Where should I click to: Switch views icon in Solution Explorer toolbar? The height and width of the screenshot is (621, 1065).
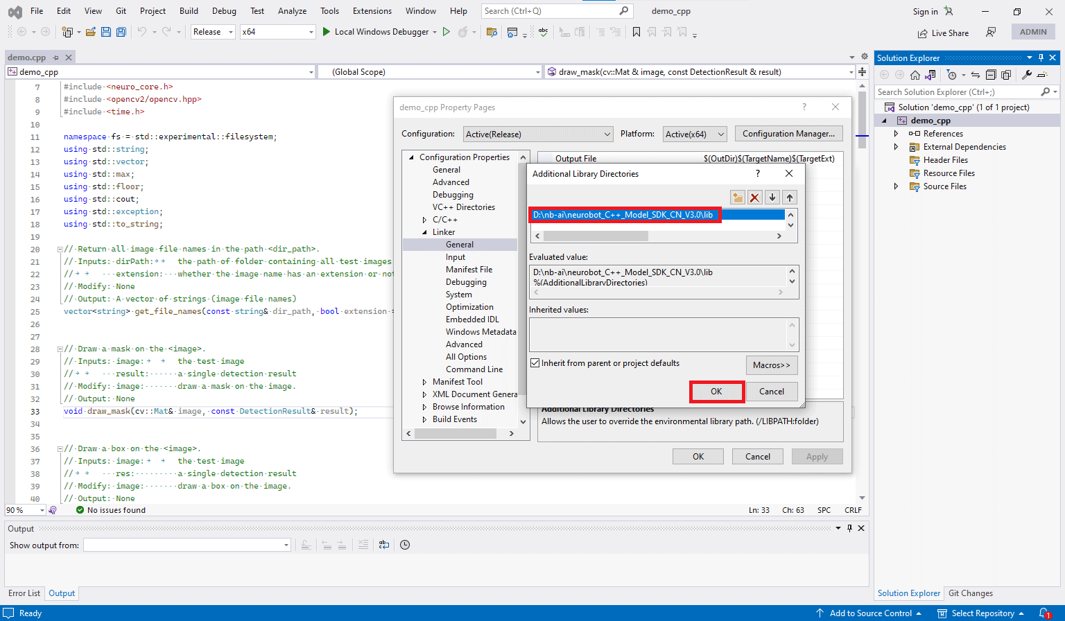click(x=930, y=75)
